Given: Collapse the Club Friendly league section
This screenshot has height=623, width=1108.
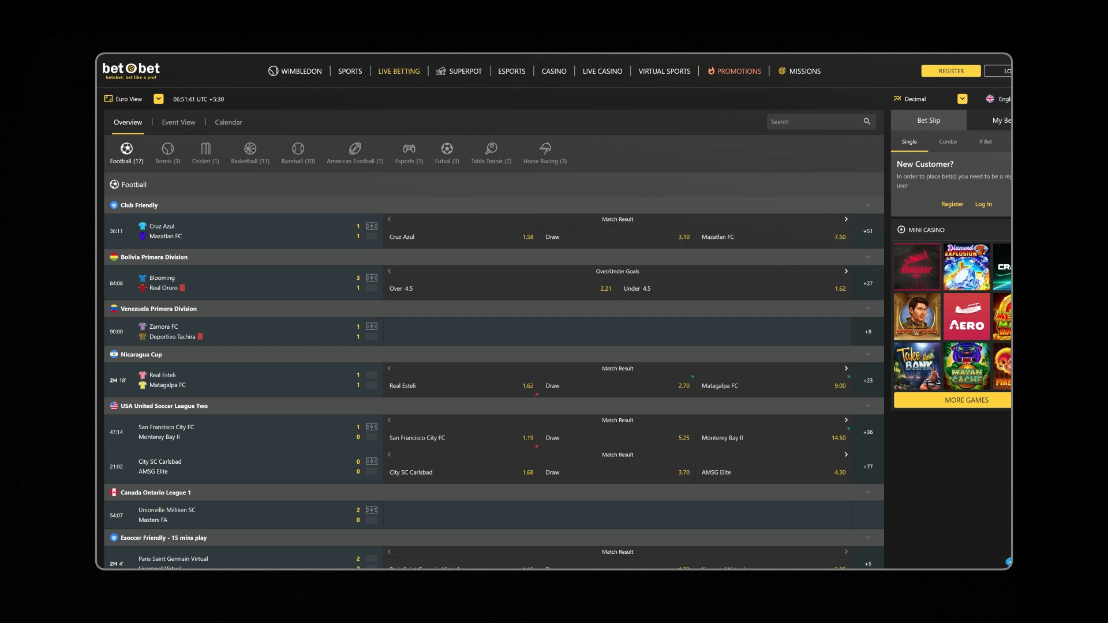Looking at the screenshot, I should (x=867, y=205).
